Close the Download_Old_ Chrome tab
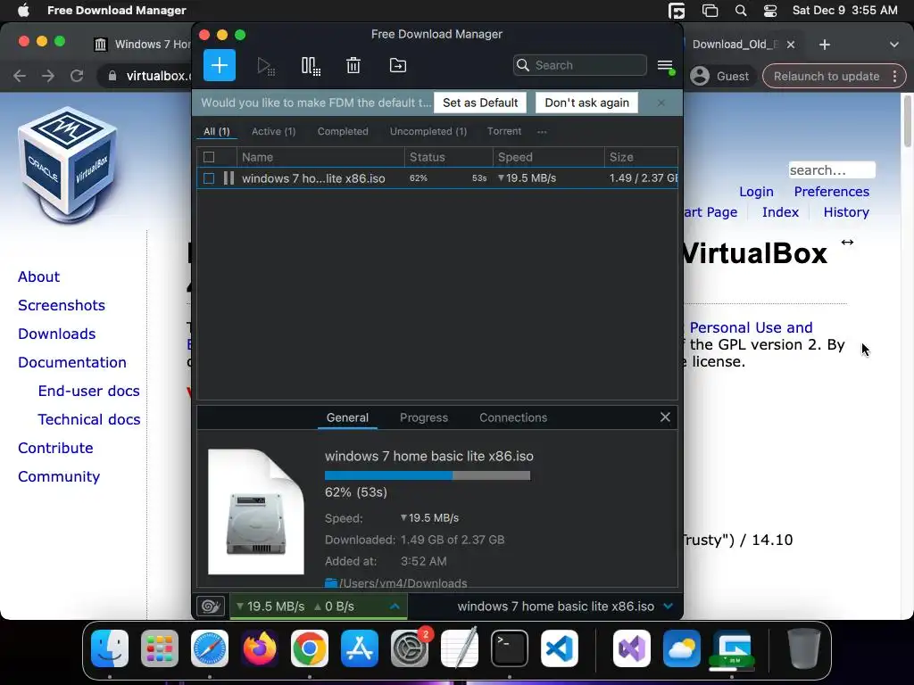 [x=791, y=45]
